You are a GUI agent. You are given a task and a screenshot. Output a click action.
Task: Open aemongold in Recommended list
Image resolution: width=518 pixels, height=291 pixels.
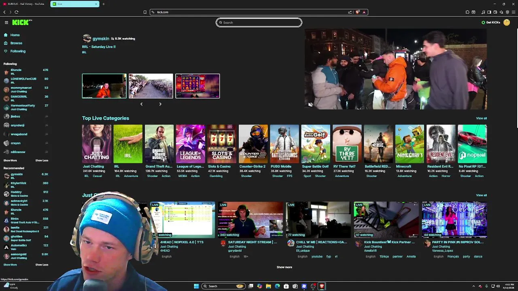tap(25, 256)
